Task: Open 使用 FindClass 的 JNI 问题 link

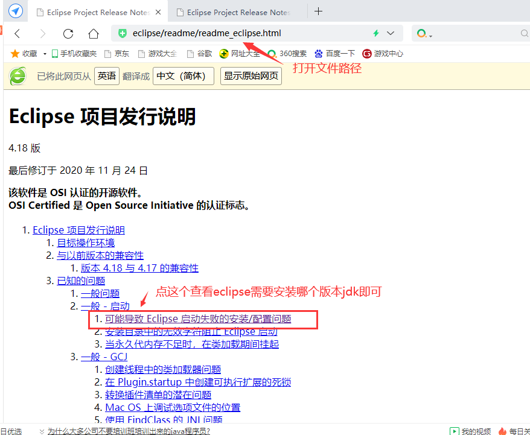Action: coord(164,419)
